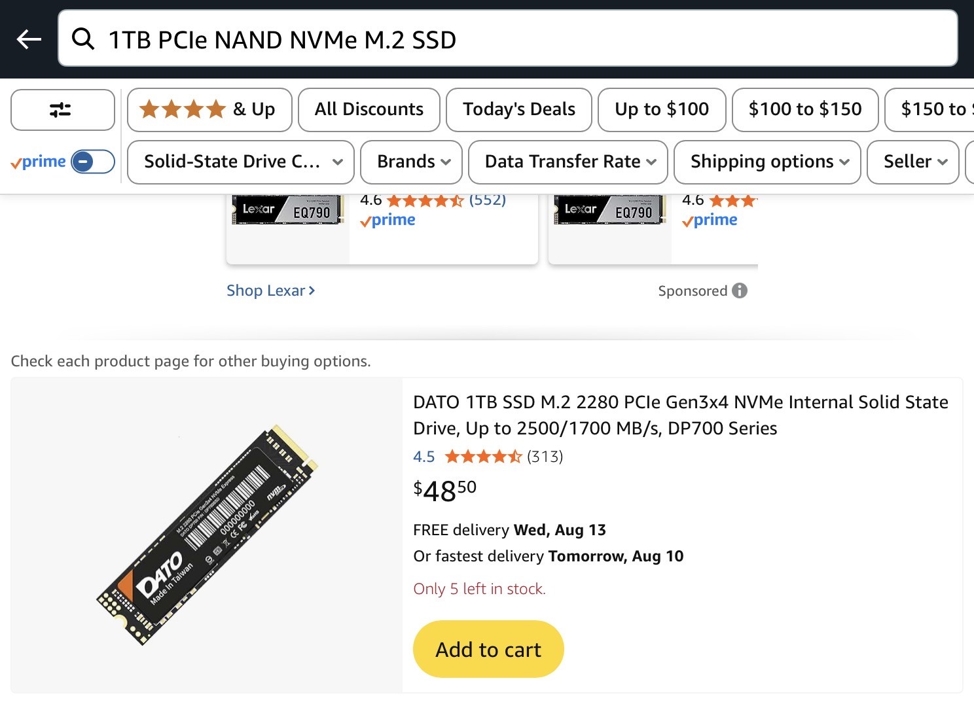
Task: Expand the Data Transfer Rate dropdown
Action: click(568, 162)
